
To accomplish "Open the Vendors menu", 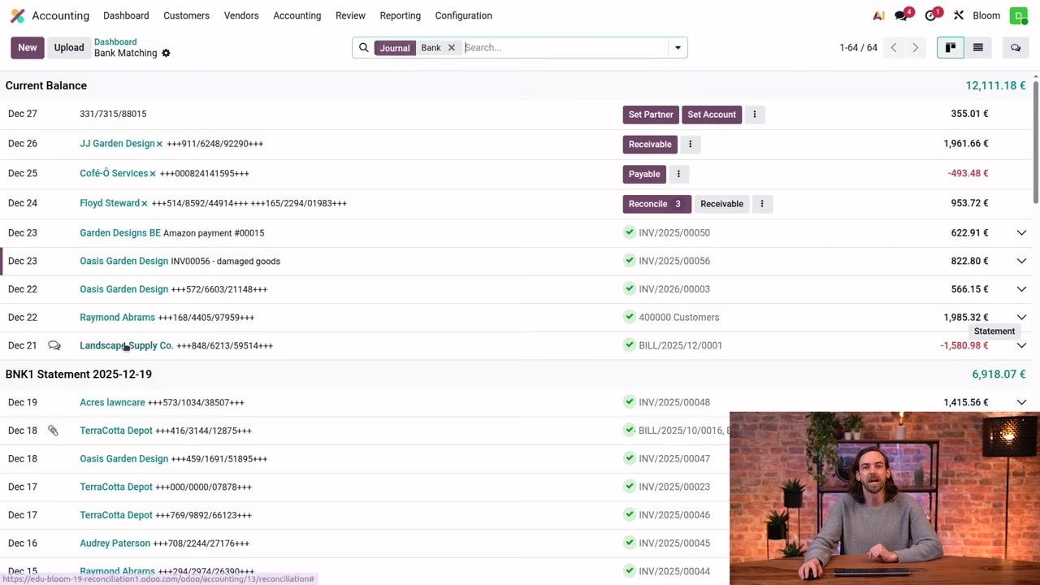I will coord(241,15).
